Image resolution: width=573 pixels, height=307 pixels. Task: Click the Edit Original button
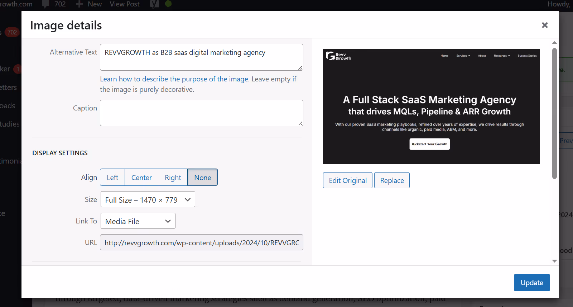tap(348, 180)
